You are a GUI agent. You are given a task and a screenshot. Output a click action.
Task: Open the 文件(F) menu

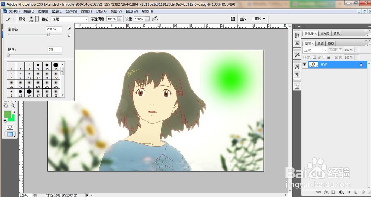click(14, 11)
